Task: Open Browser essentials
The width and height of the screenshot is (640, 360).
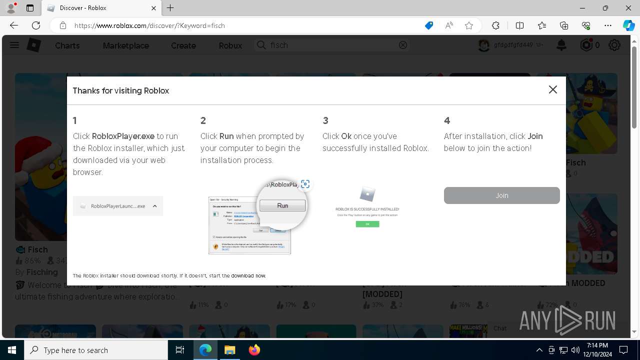Action: [586, 25]
